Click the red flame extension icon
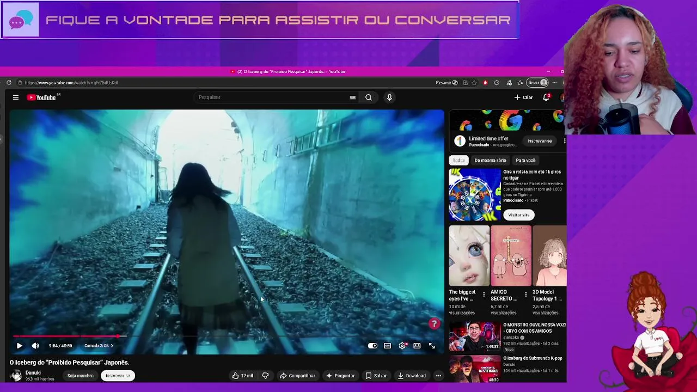 (485, 83)
